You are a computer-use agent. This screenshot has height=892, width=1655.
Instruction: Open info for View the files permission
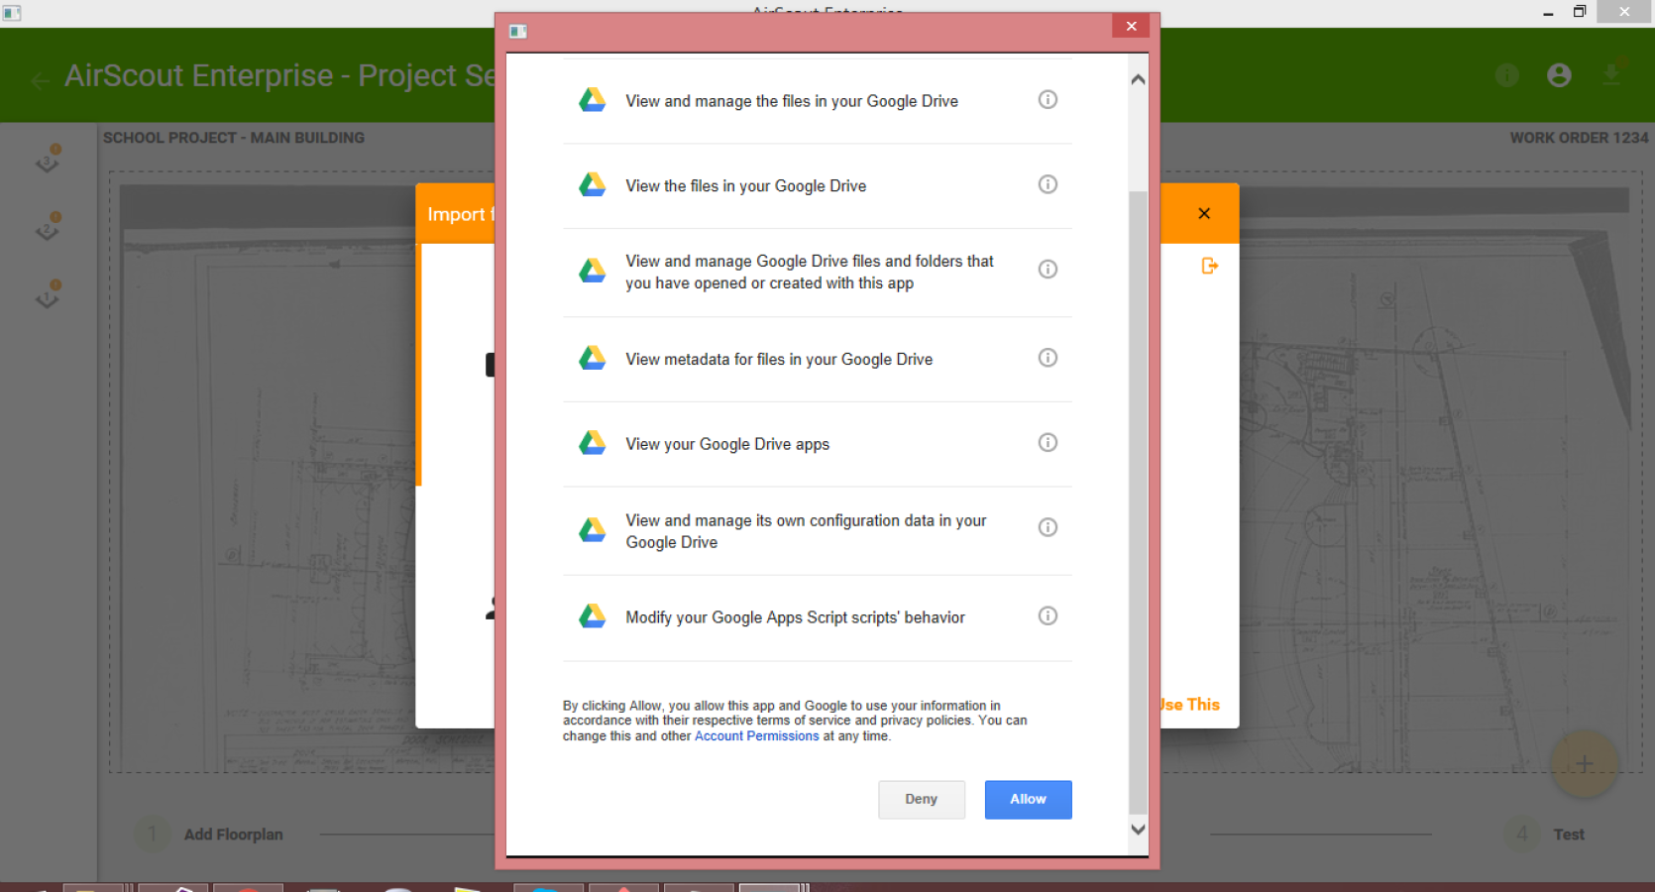point(1048,184)
